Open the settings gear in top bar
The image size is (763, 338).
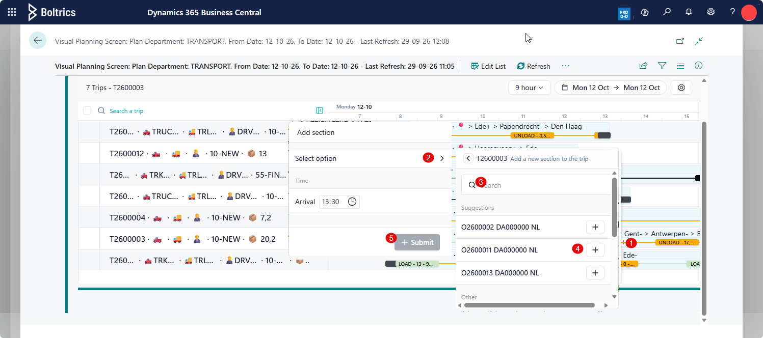[711, 12]
